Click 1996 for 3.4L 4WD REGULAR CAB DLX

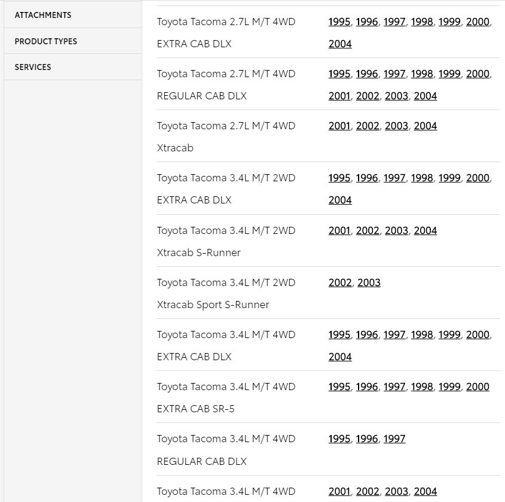tap(366, 439)
